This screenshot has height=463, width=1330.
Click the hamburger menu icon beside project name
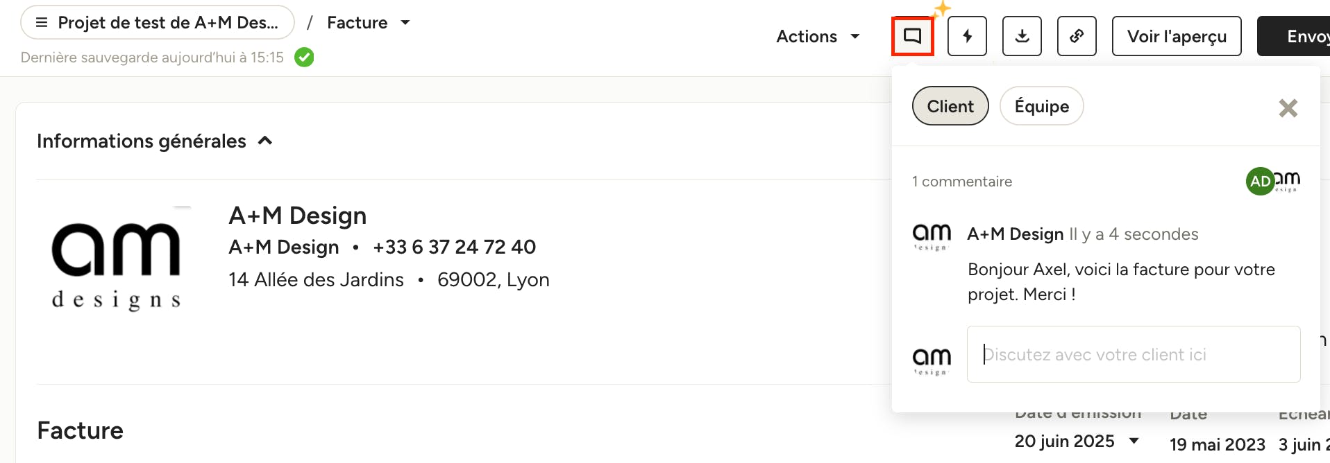click(42, 23)
